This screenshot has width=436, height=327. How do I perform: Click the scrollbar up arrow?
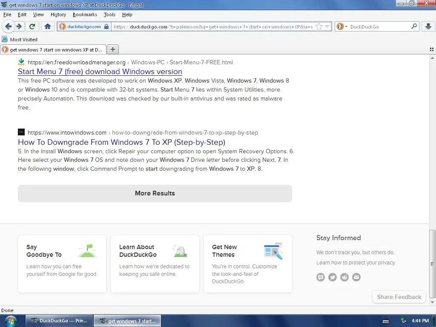(x=432, y=58)
